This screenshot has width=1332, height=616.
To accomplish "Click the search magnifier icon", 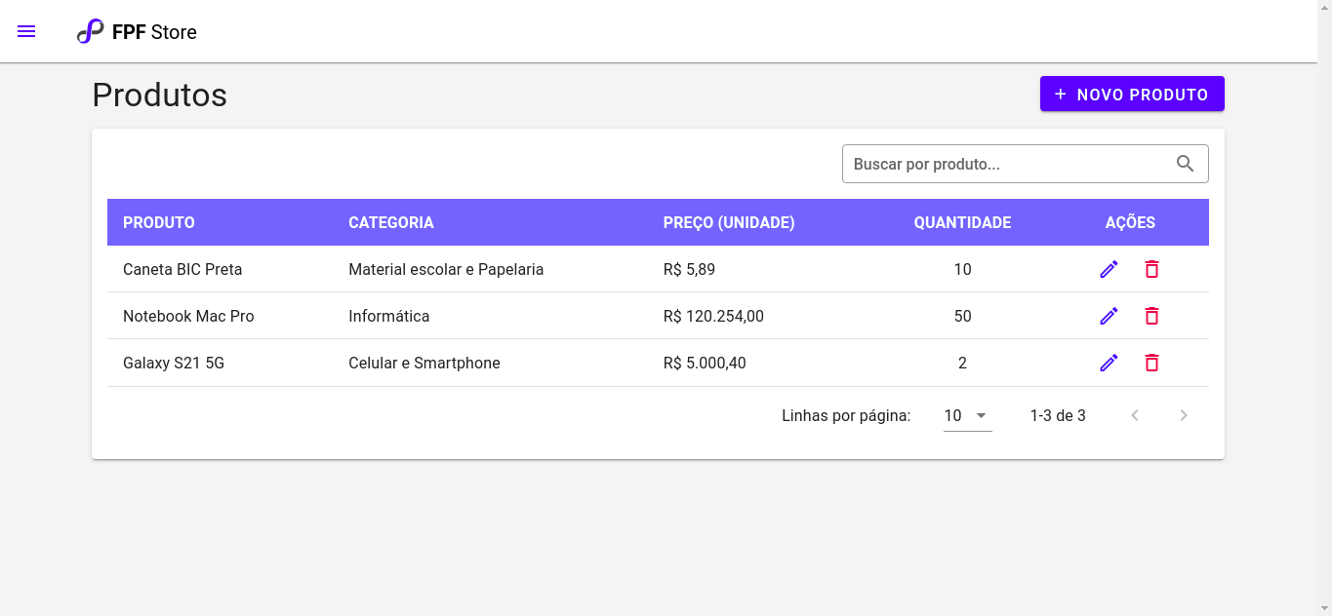I will [x=1185, y=164].
